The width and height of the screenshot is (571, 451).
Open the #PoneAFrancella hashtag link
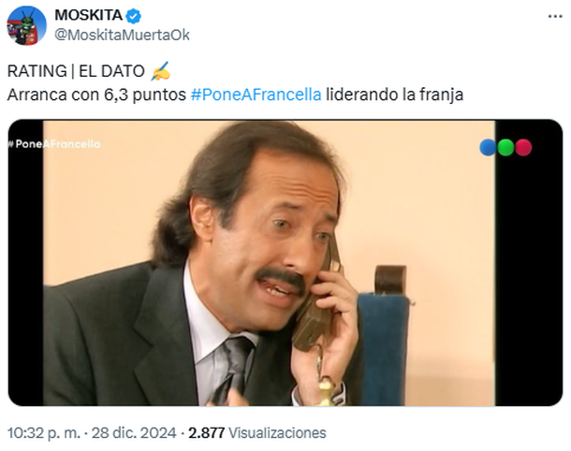click(x=256, y=95)
